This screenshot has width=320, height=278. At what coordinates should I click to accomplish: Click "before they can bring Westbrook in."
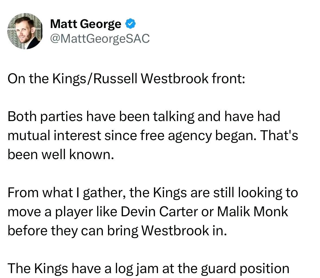coord(117,231)
